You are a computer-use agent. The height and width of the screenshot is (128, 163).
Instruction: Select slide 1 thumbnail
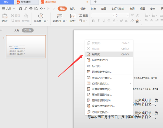tap(26, 46)
